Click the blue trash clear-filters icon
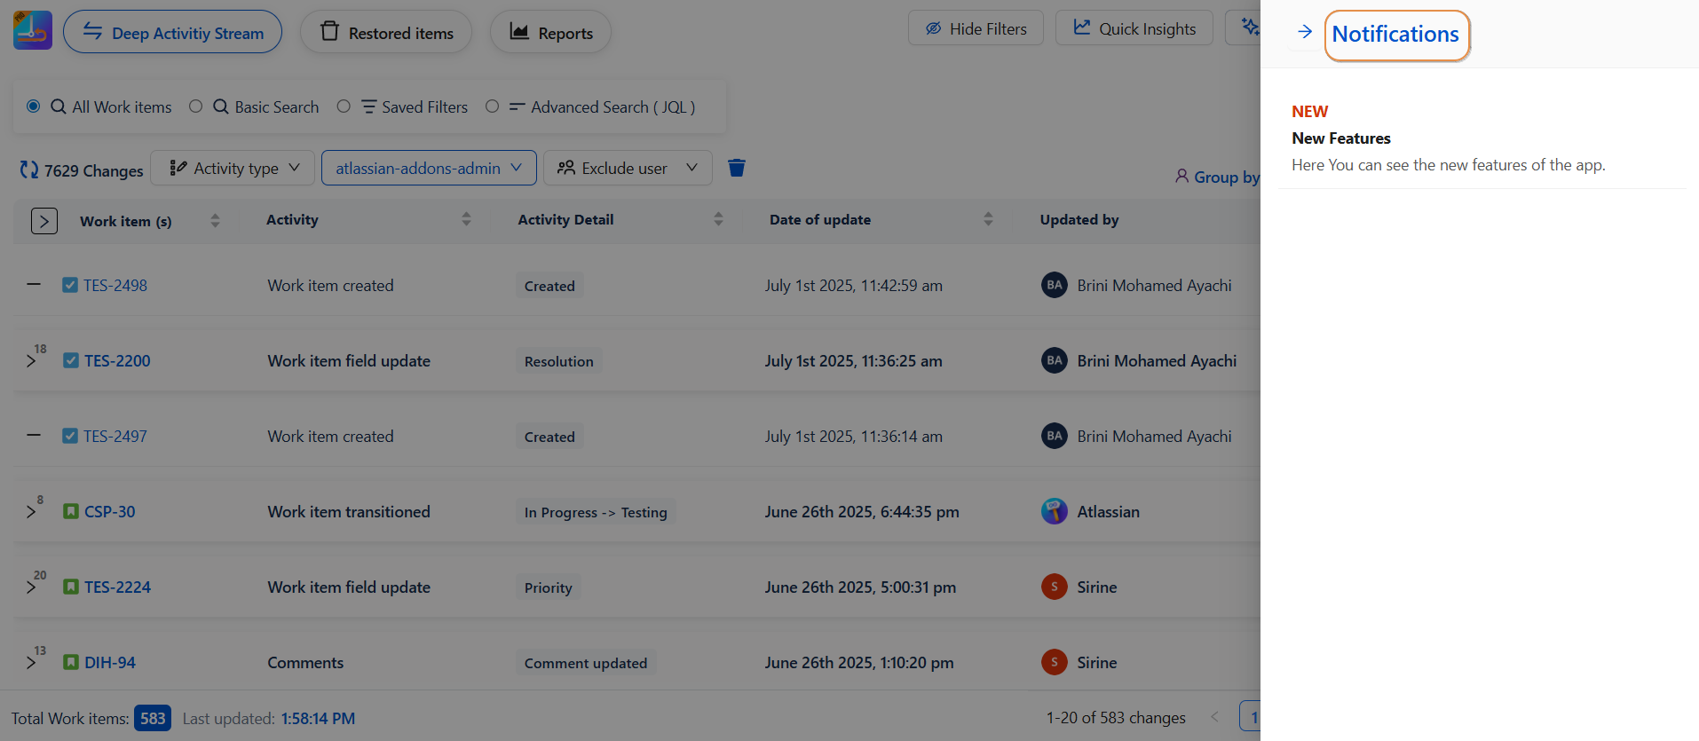1699x741 pixels. click(x=736, y=168)
